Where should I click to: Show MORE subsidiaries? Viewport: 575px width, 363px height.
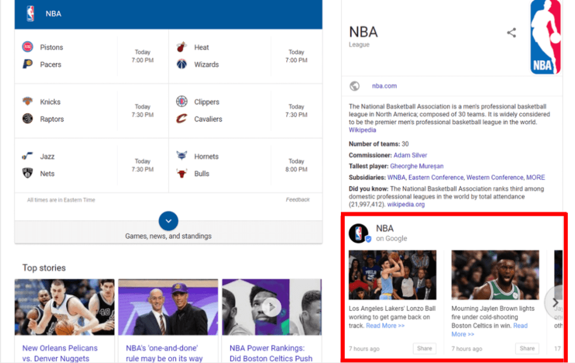(535, 178)
